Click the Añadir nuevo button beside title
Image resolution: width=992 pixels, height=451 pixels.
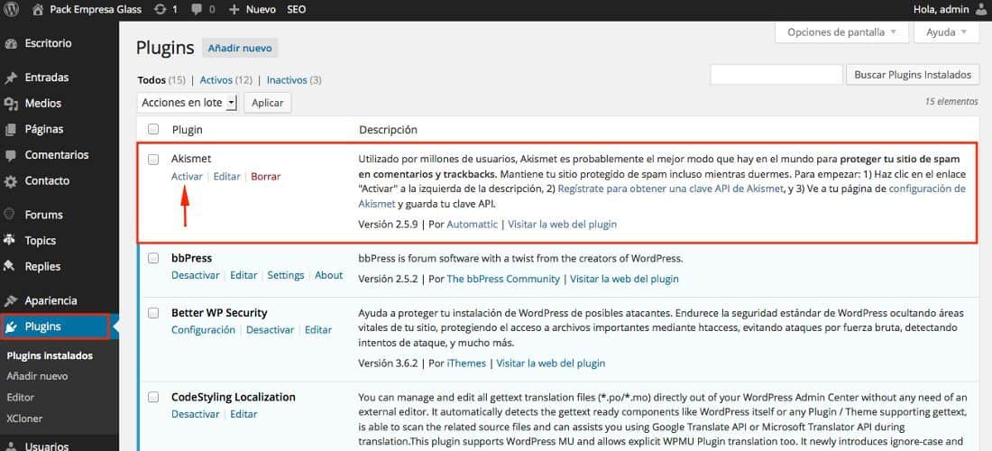(240, 48)
